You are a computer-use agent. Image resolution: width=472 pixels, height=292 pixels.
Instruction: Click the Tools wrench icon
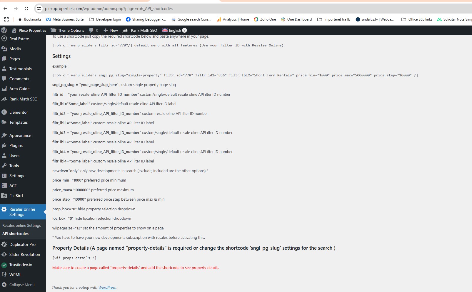coord(4,166)
